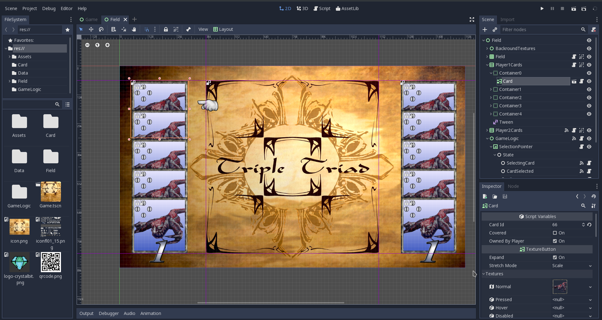Click the viewport horizontal scrollbar
602x320 pixels.
(271, 303)
